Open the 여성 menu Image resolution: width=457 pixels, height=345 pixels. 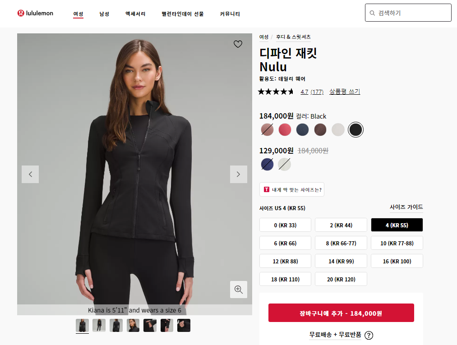[78, 14]
